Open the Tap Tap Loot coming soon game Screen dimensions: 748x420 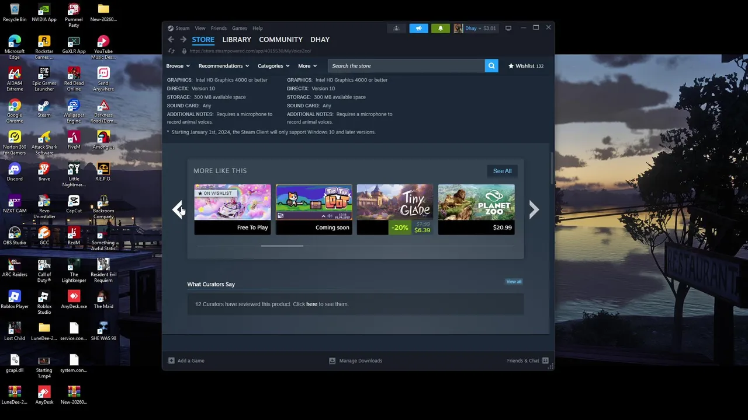point(314,209)
